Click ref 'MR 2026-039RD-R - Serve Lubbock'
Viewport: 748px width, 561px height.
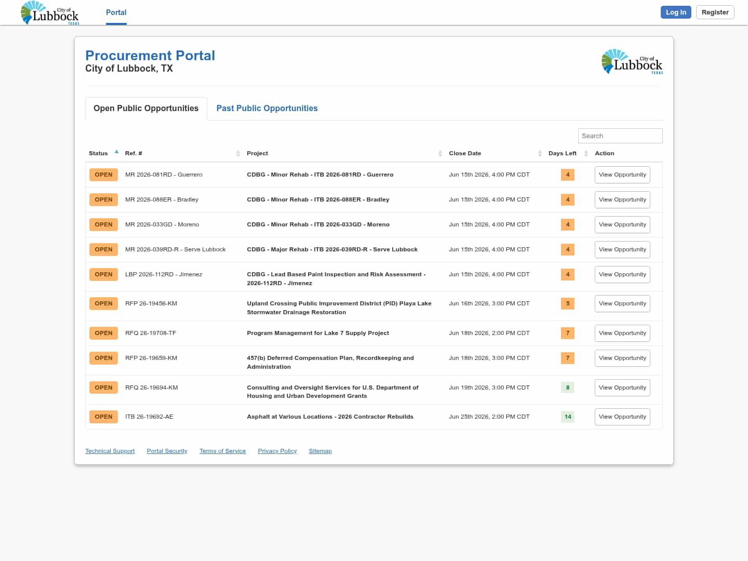coord(176,250)
